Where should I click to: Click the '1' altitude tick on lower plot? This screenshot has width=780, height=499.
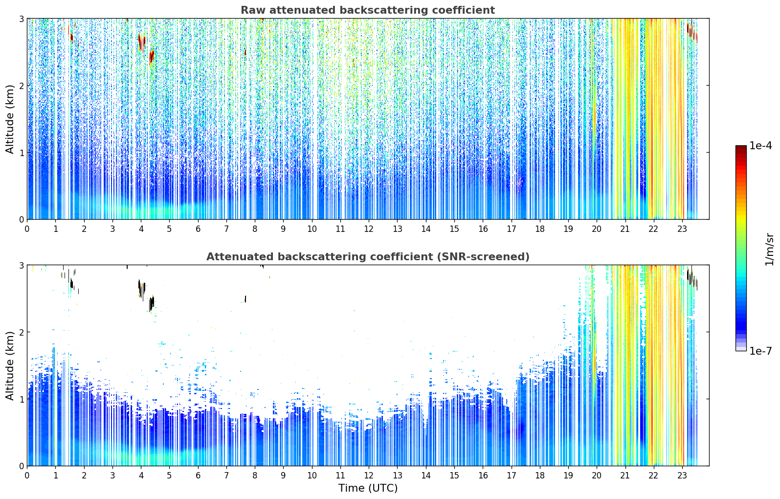coord(21,399)
